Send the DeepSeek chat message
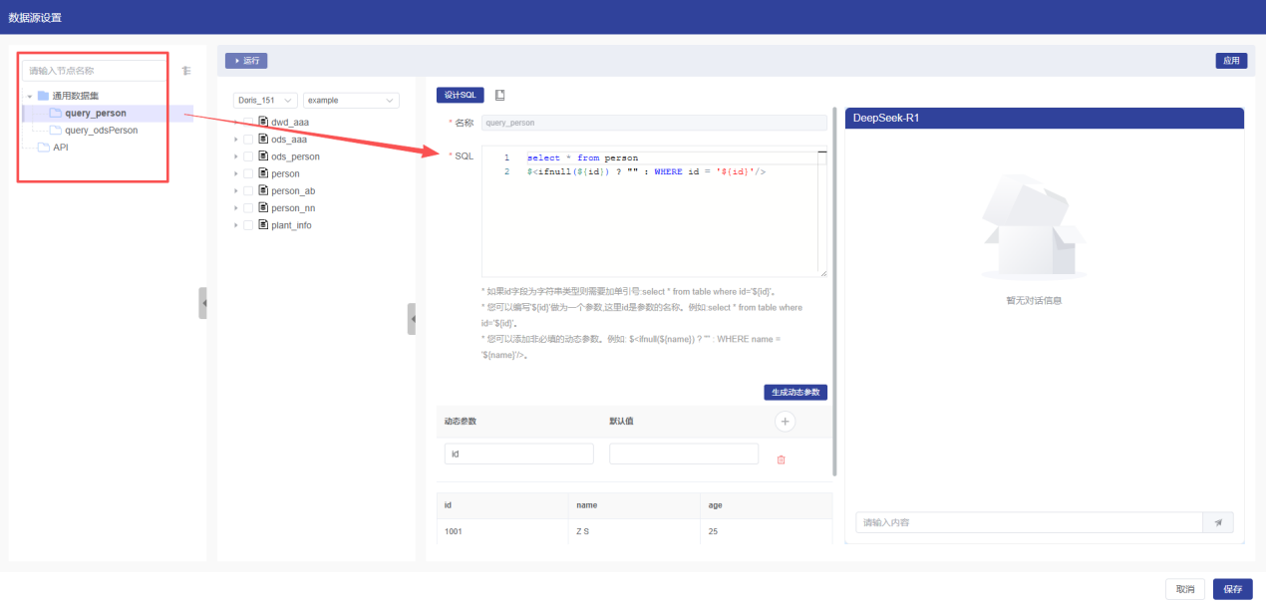Image resolution: width=1266 pixels, height=607 pixels. (x=1218, y=522)
